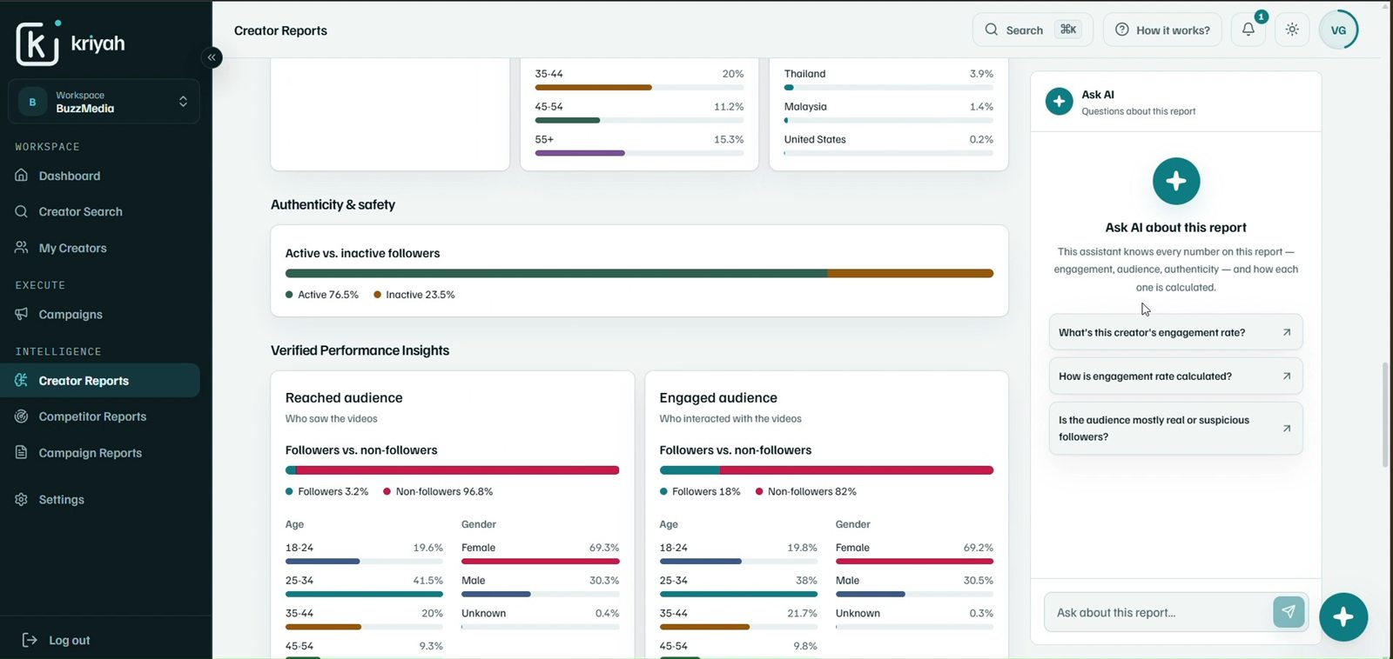Click the Campaign Reports document icon
The width and height of the screenshot is (1393, 659).
(22, 453)
